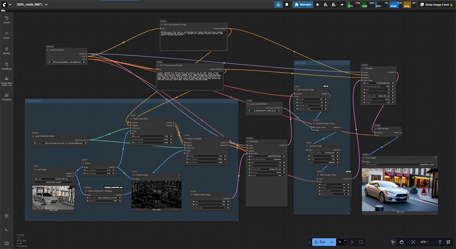The width and height of the screenshot is (456, 249).
Task: Collapse the Load Checkpoint node with its dot
Action: [47, 50]
